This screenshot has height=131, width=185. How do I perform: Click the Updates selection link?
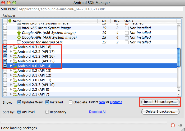(116, 102)
